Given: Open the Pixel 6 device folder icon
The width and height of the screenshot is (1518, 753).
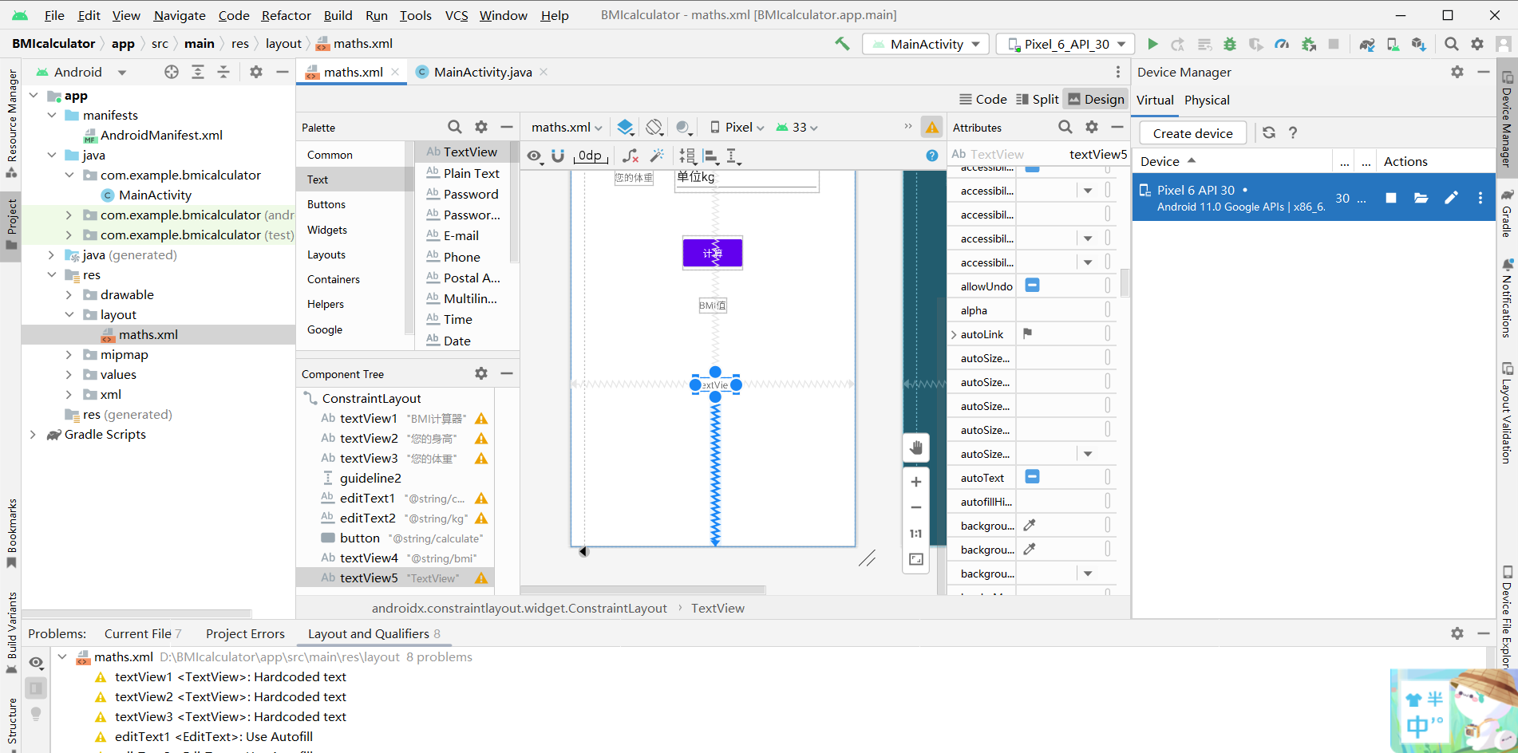Looking at the screenshot, I should point(1421,198).
